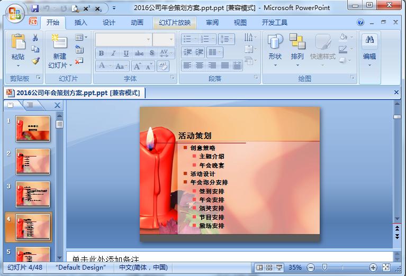Screen dimensions: 406x276
Task: Align text left
Action: (x=187, y=65)
